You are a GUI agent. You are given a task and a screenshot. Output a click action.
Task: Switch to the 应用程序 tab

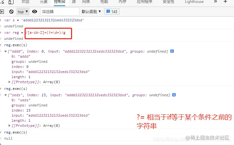tap(144, 2)
